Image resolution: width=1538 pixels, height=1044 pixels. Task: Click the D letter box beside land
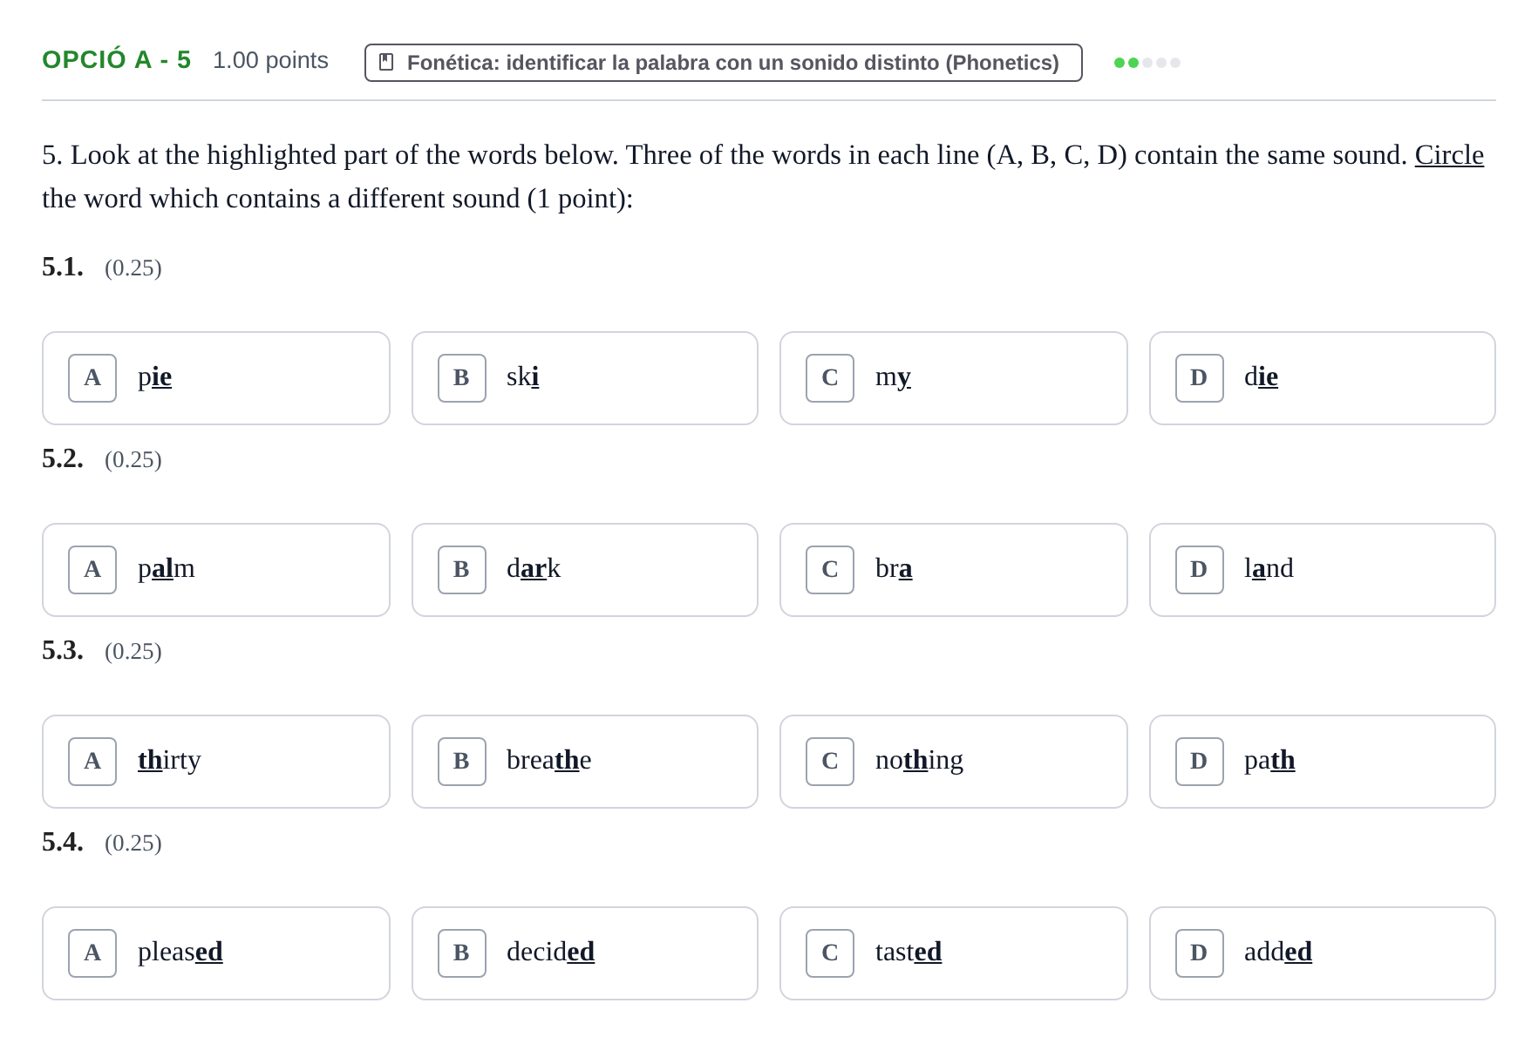[1200, 570]
